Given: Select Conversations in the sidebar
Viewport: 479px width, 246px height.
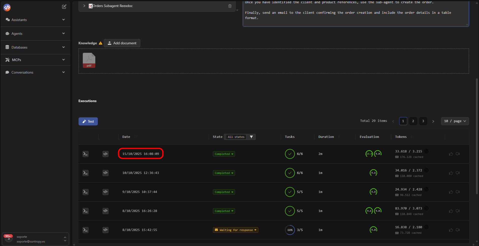Looking at the screenshot, I should 22,72.
